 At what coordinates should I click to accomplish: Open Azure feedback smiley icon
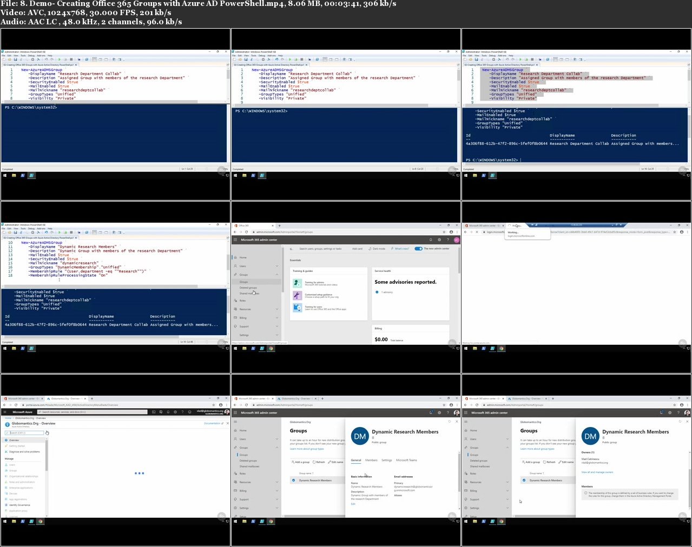point(189,412)
